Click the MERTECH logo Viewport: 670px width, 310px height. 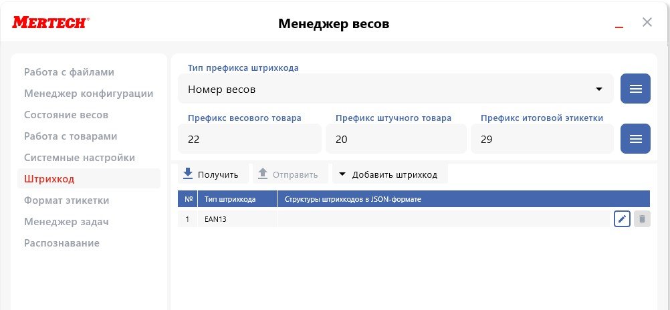pos(50,23)
